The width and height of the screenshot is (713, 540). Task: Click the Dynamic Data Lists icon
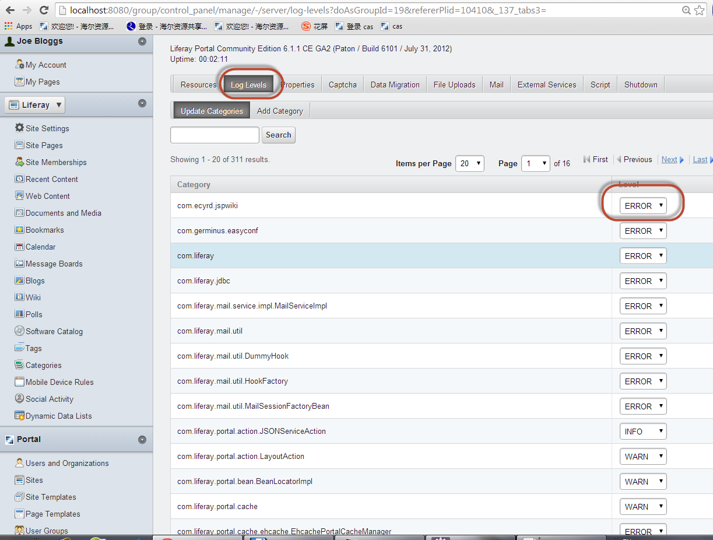(20, 416)
